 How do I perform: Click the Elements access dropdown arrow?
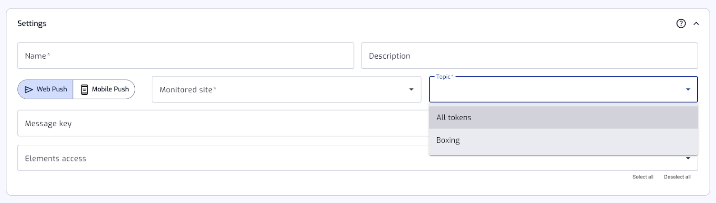[x=688, y=158]
